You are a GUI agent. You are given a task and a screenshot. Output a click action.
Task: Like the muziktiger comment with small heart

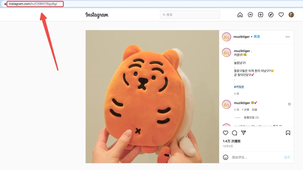coord(289,104)
